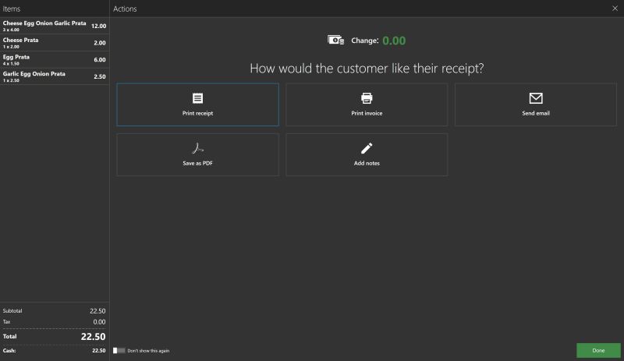624x361 pixels.
Task: Click the Total 22.50 row
Action: 55,337
